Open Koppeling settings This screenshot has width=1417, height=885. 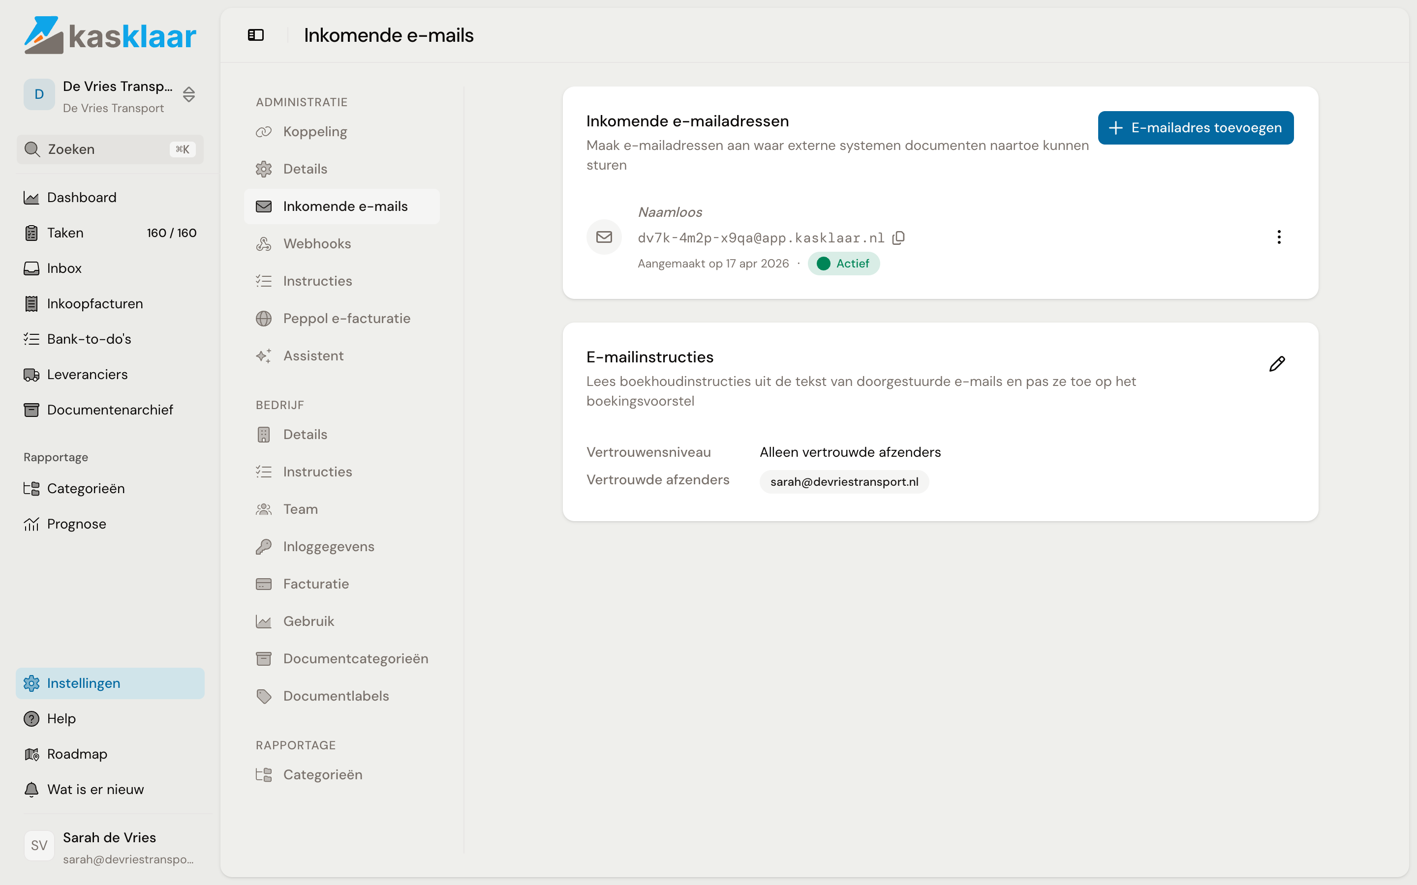point(342,132)
